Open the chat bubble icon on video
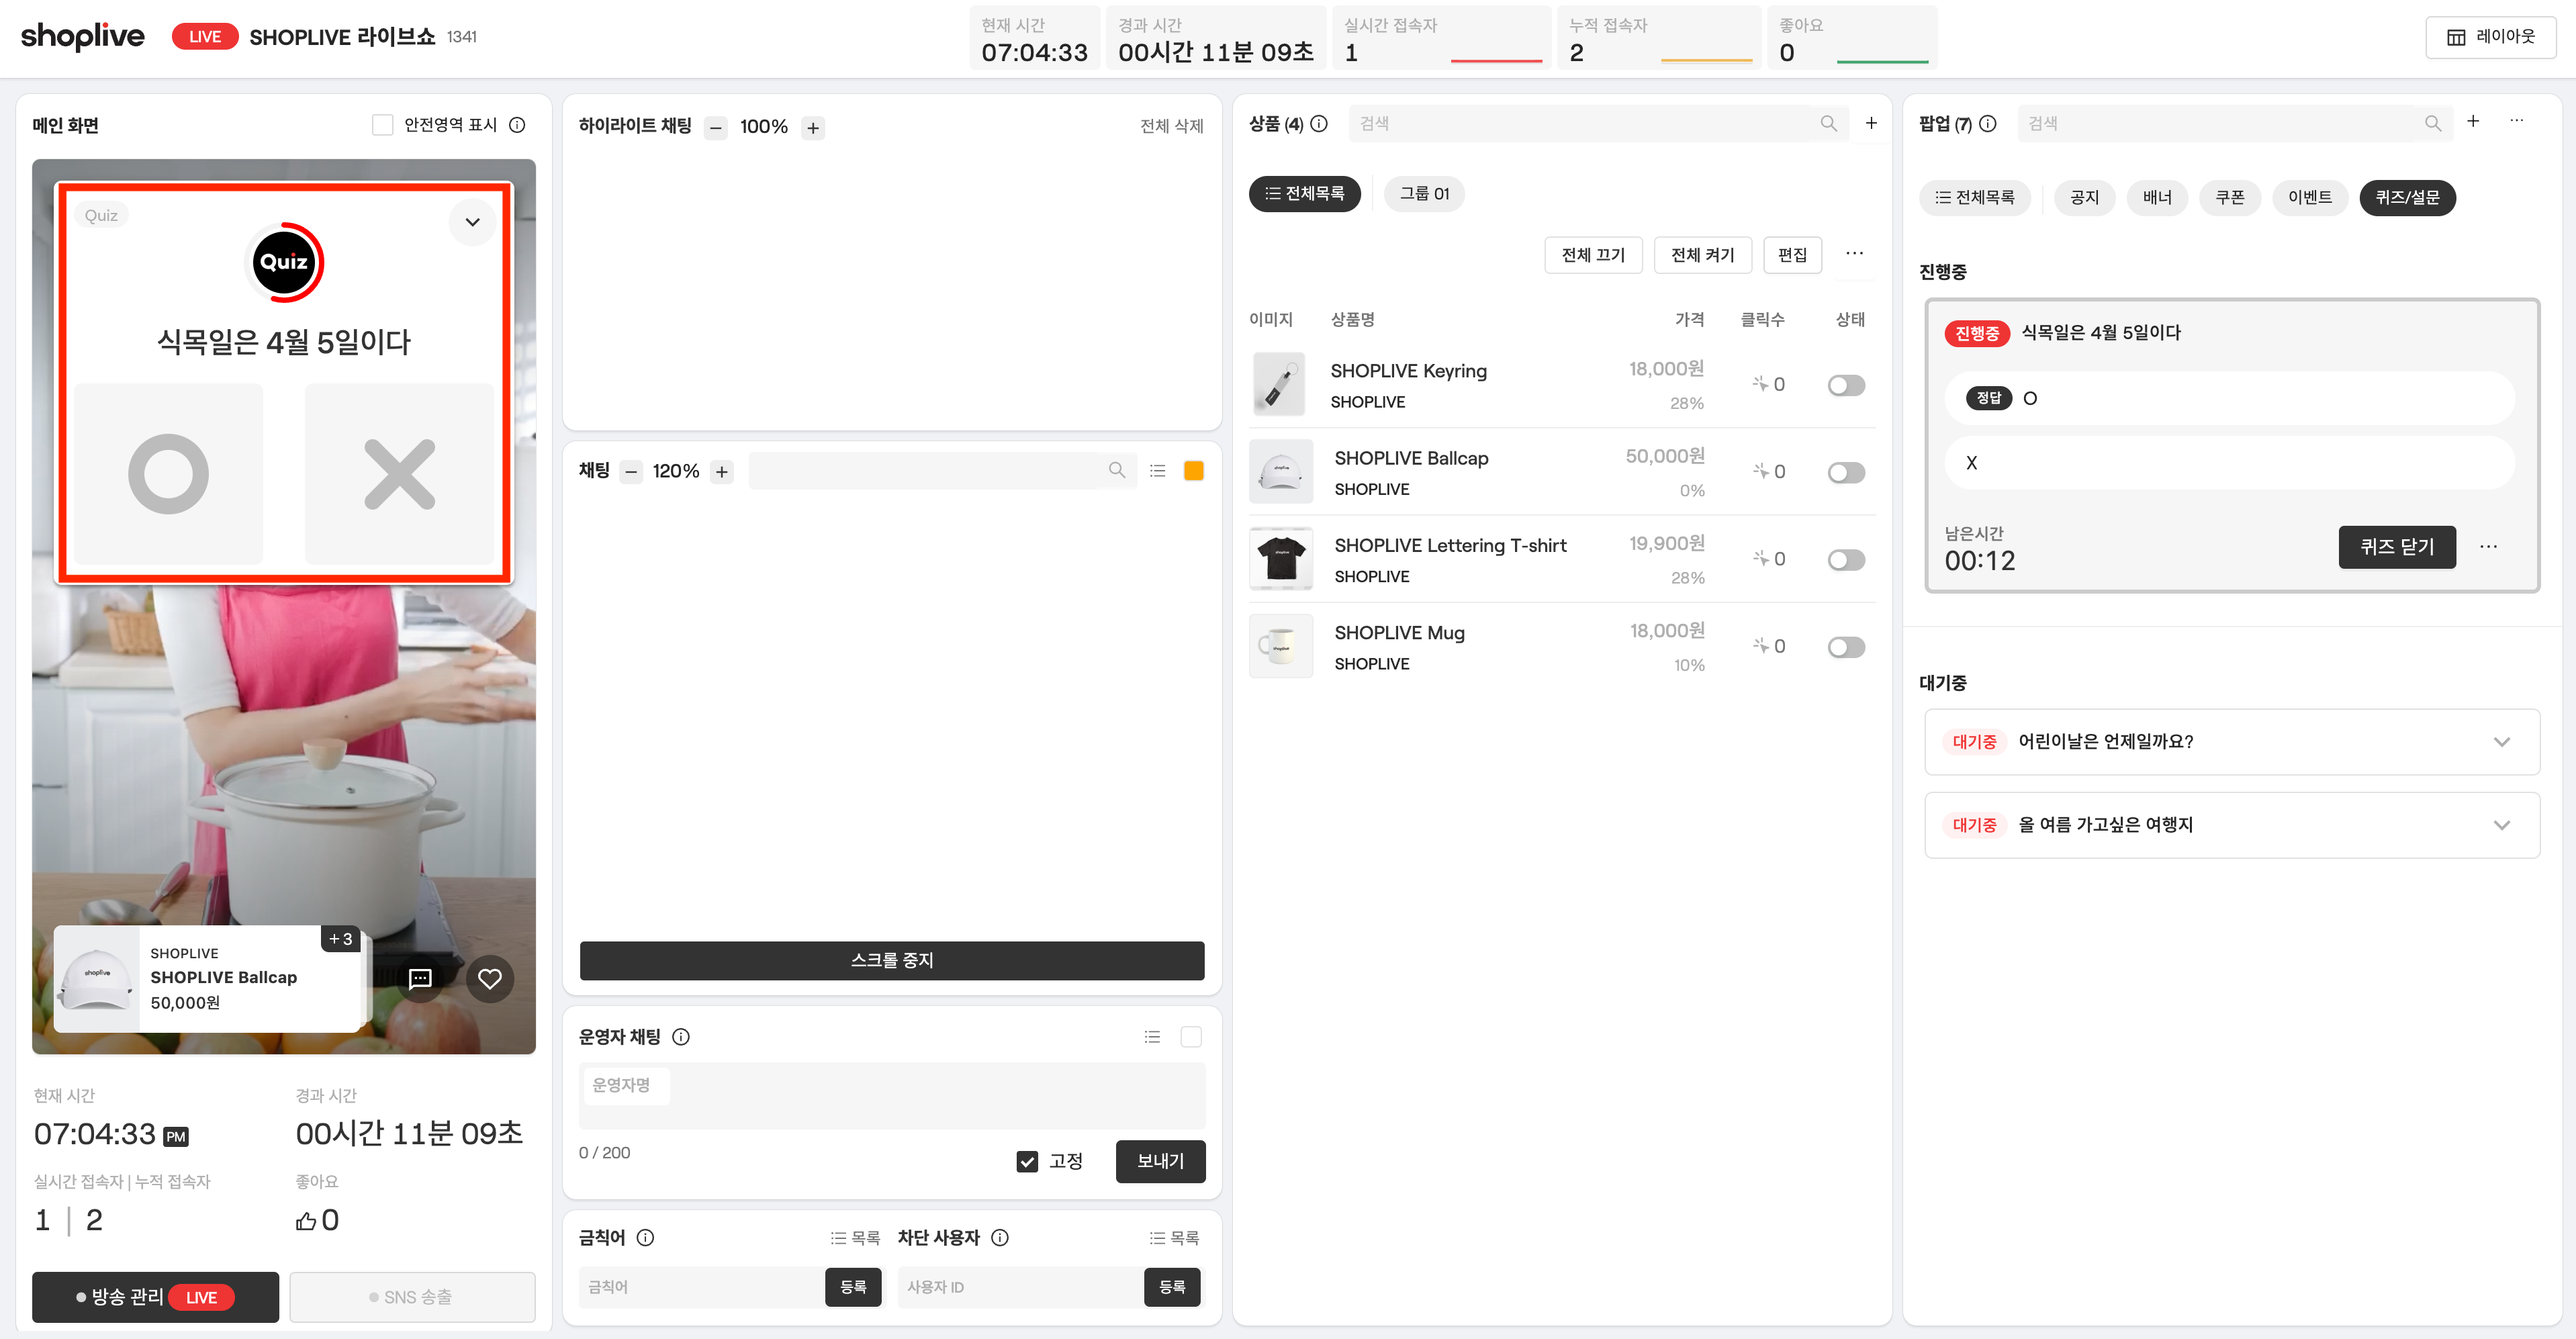The height and width of the screenshot is (1339, 2576). click(x=420, y=978)
